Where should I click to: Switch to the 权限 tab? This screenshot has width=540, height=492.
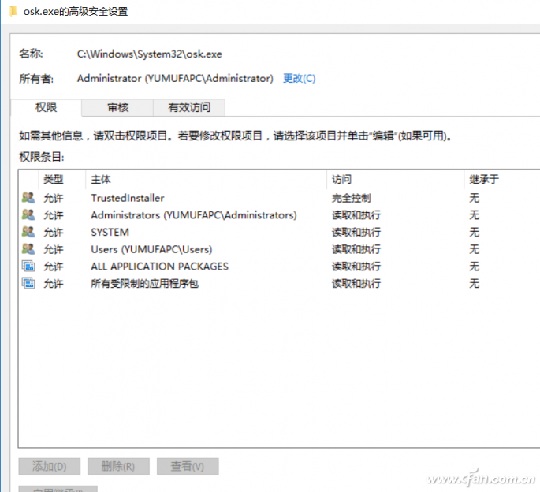tap(47, 107)
